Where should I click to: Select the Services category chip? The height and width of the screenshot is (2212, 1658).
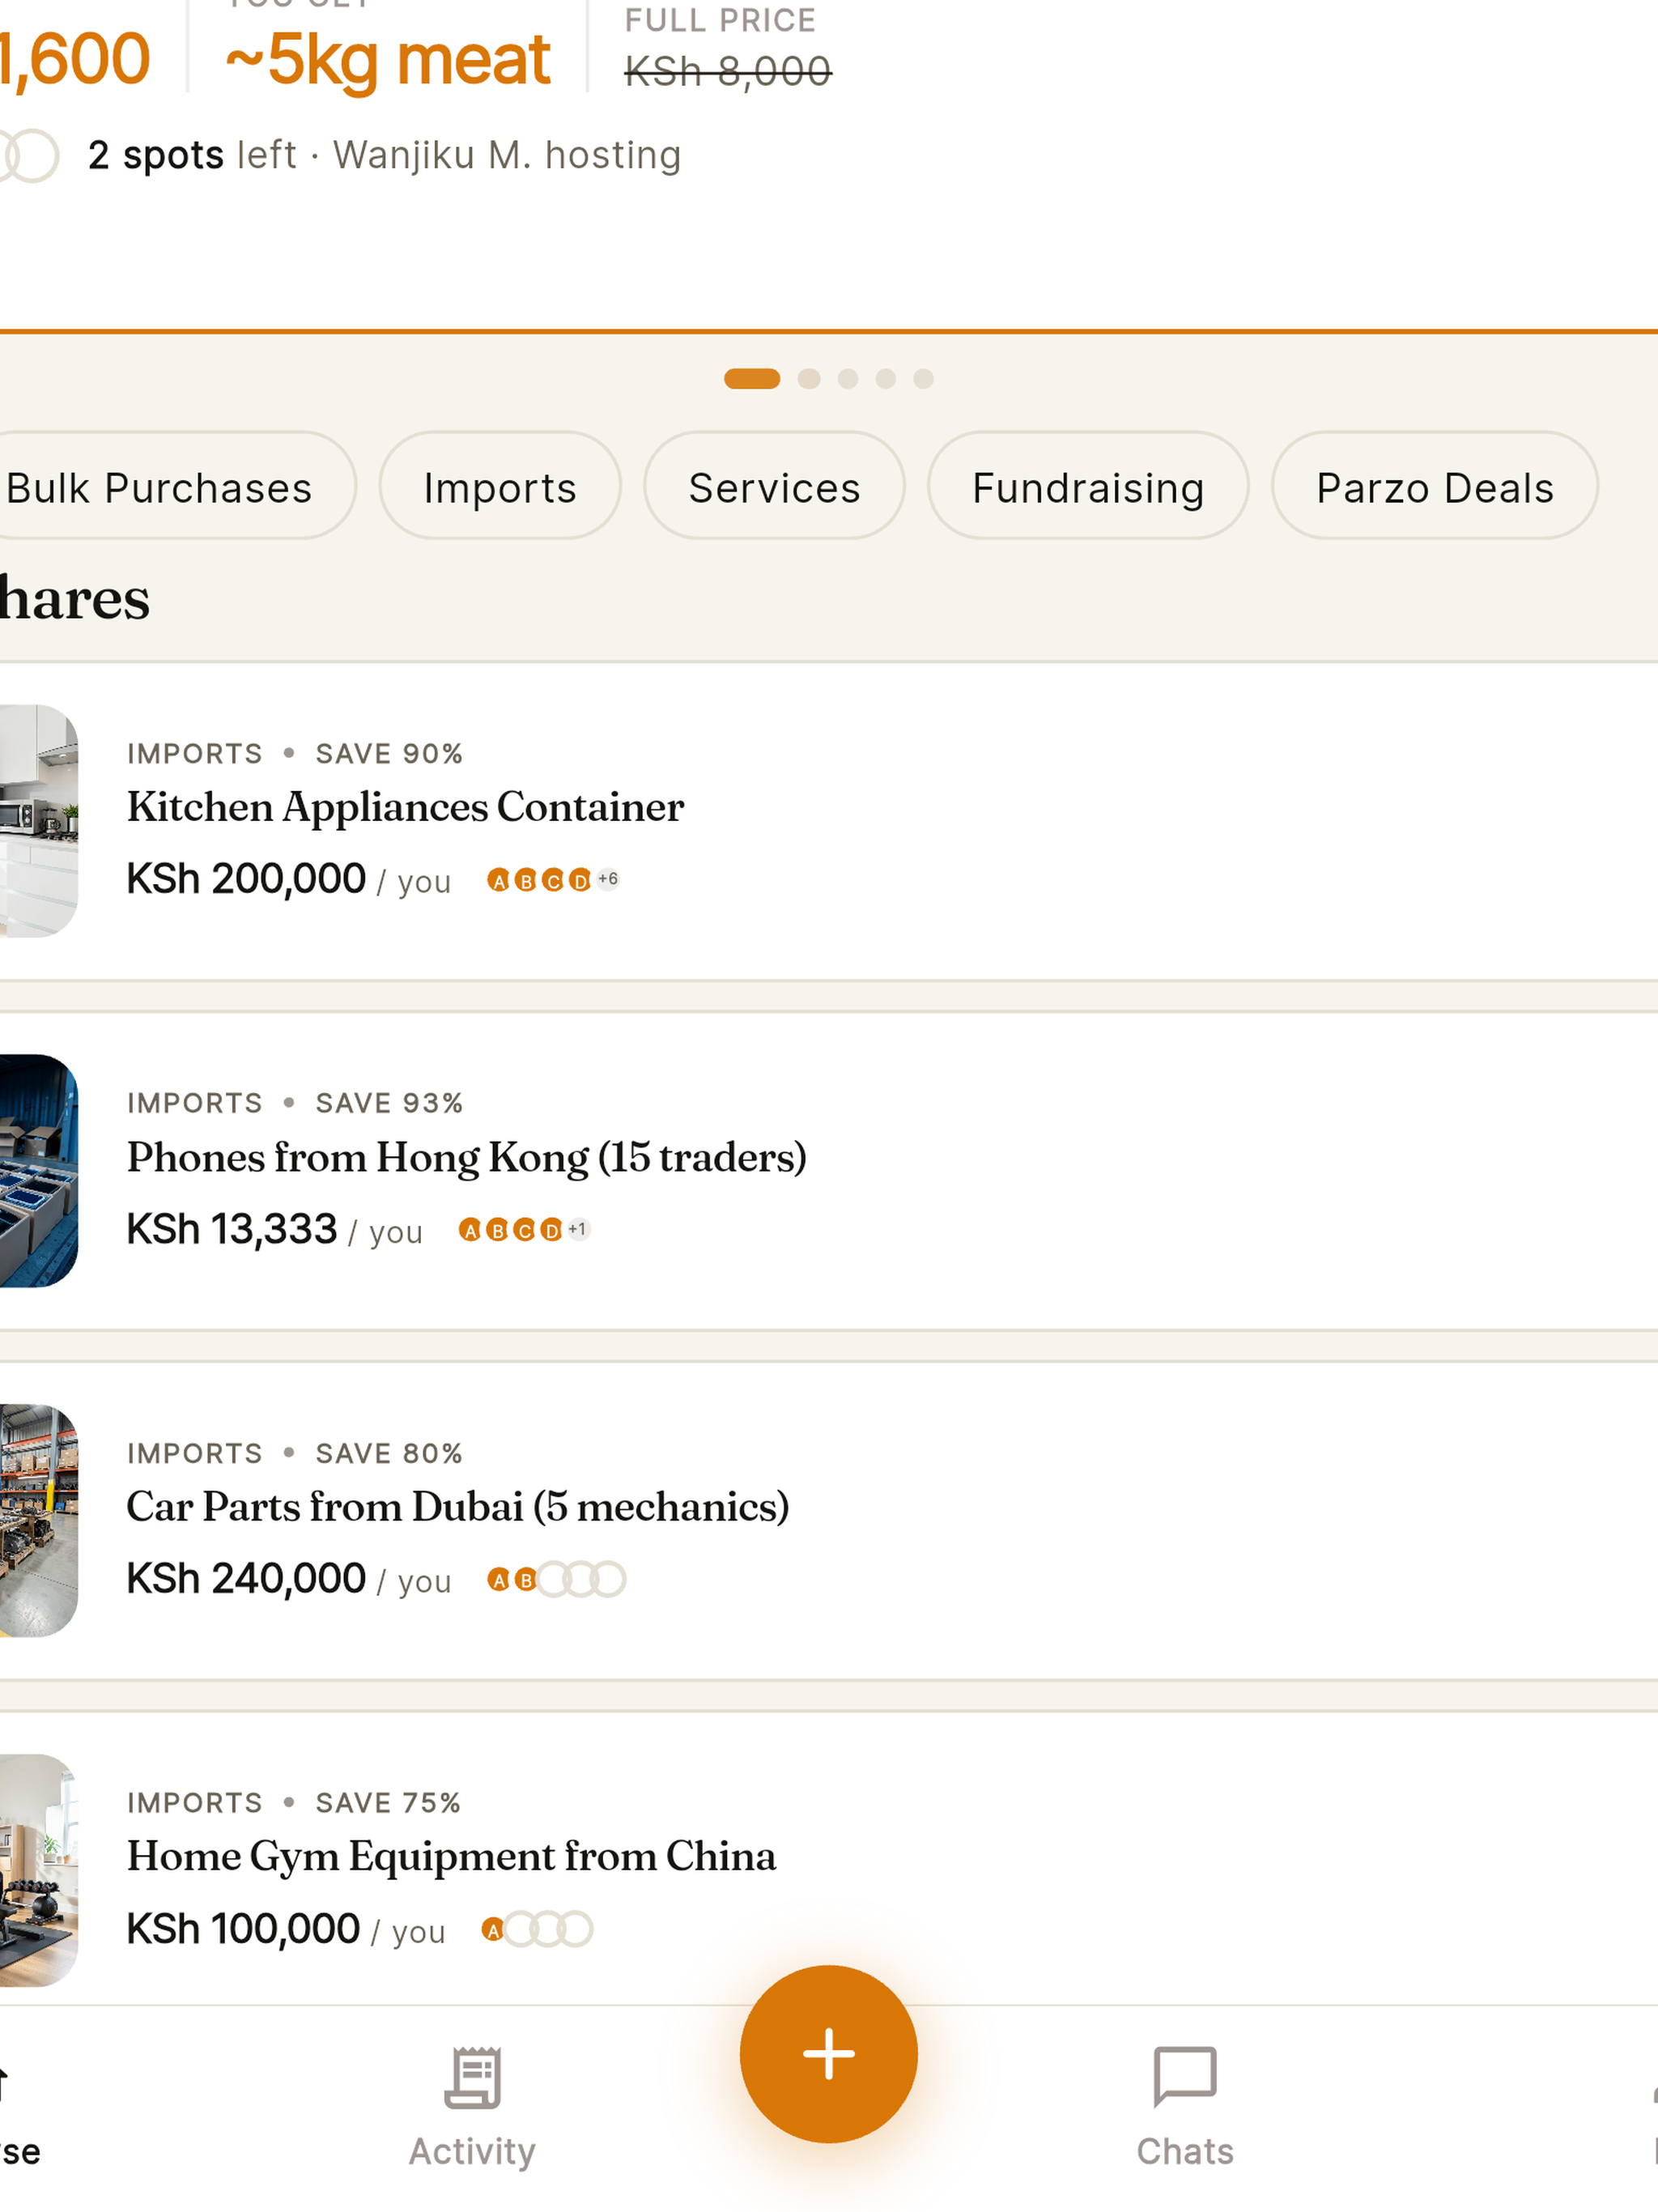pos(774,487)
